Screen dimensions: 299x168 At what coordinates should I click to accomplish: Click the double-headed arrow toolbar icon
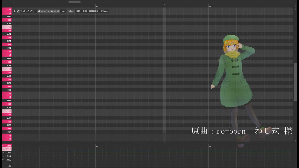[x=52, y=11]
